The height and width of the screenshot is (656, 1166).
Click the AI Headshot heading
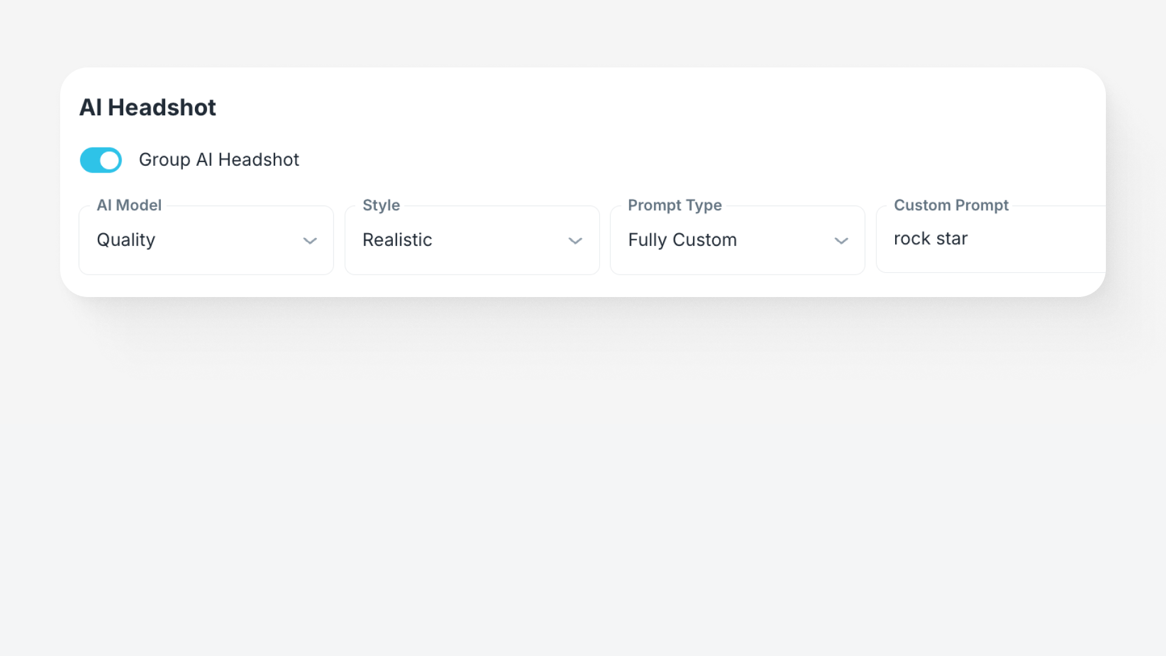coord(148,108)
